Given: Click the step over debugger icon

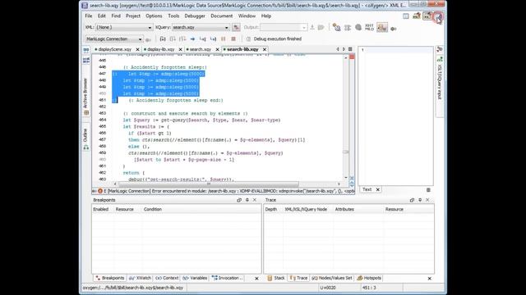Looking at the screenshot, I should point(173,39).
